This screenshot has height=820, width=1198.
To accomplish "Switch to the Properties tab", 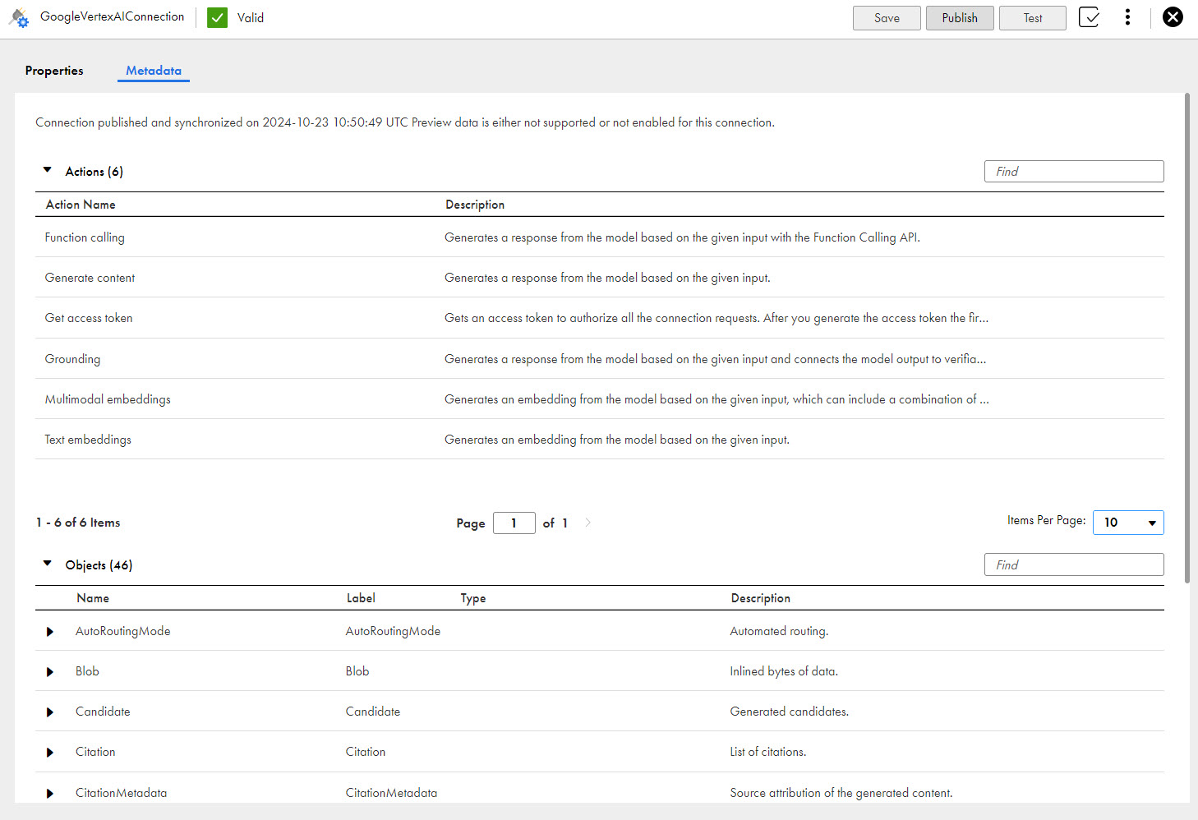I will [54, 71].
